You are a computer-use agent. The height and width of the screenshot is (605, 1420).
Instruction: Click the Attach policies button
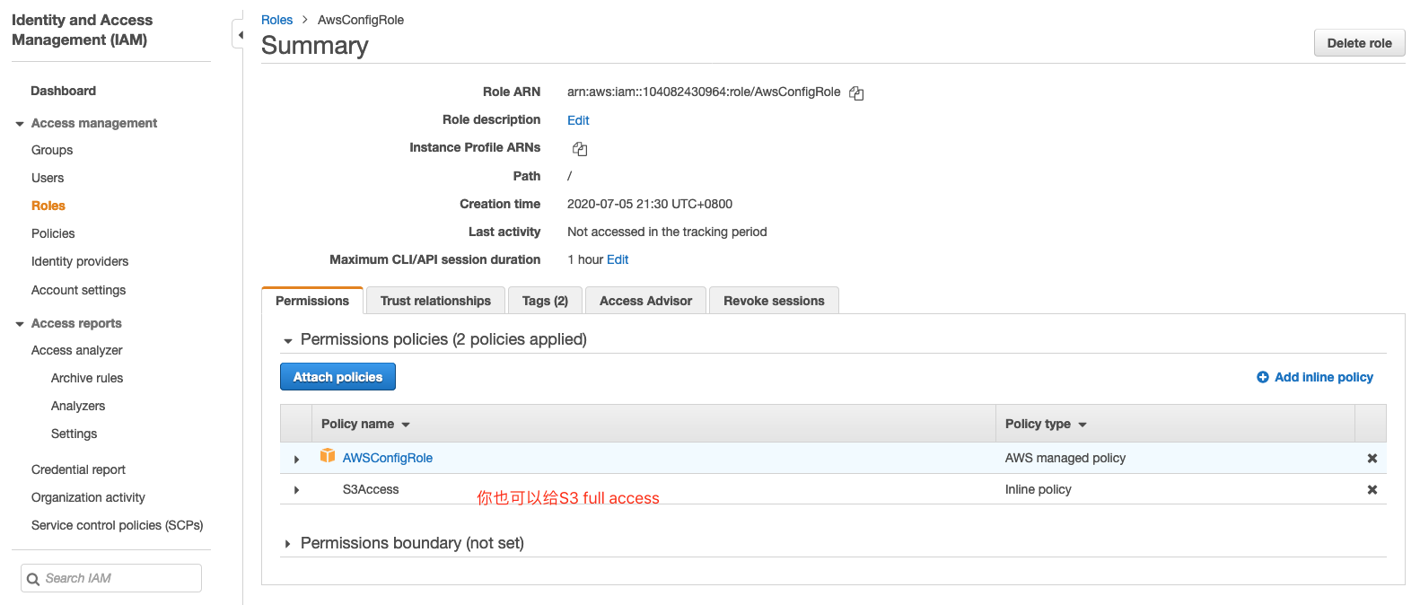(x=337, y=377)
